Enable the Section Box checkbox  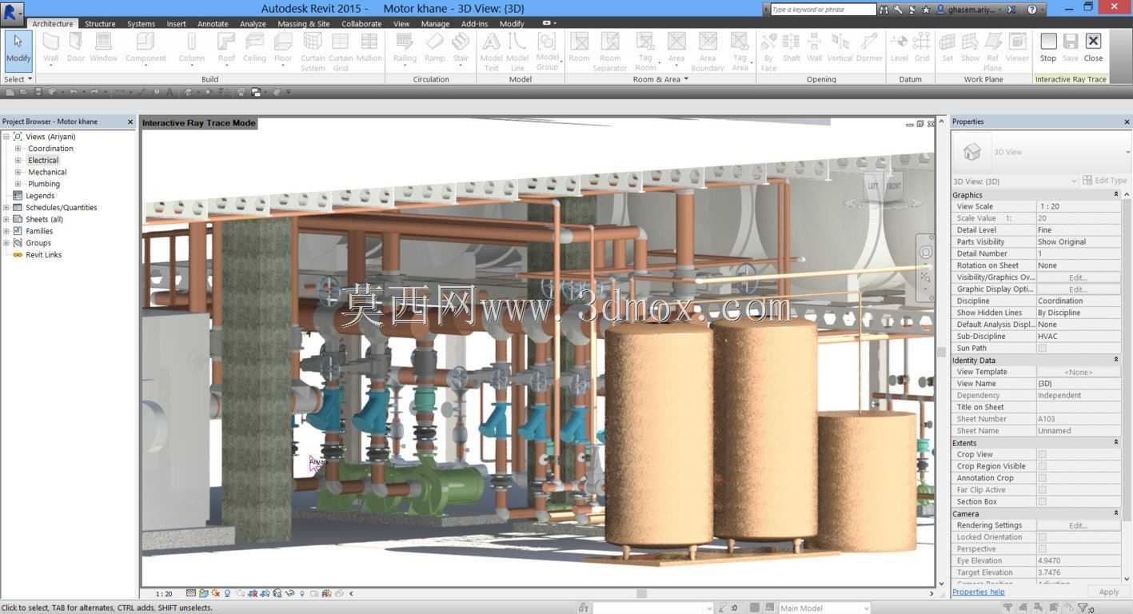point(1042,501)
